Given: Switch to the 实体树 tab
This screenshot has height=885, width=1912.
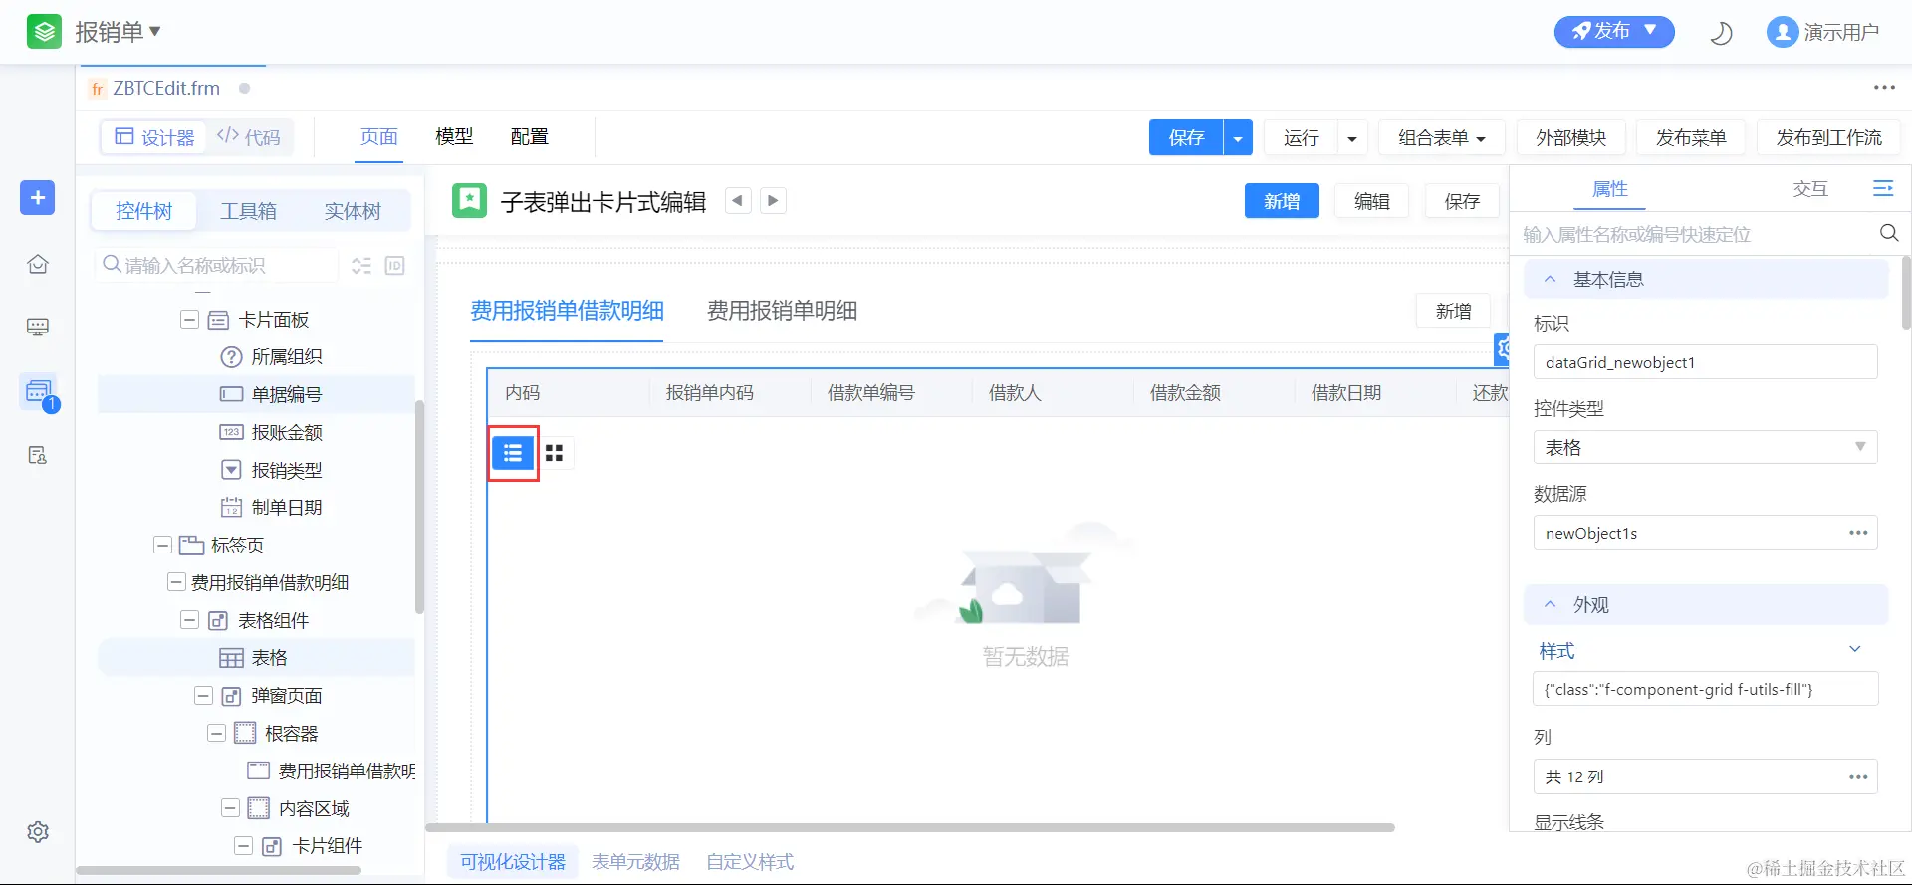Looking at the screenshot, I should click(x=353, y=211).
